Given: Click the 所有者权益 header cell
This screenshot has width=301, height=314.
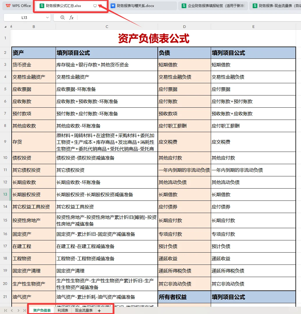Looking at the screenshot, I should point(184,297).
